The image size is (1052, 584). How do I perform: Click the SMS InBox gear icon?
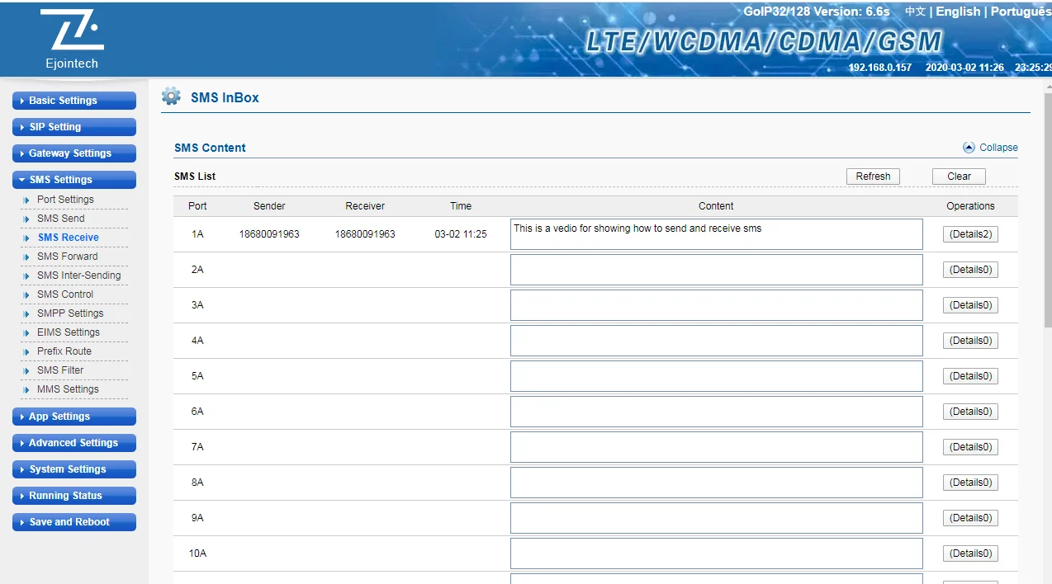pos(171,97)
